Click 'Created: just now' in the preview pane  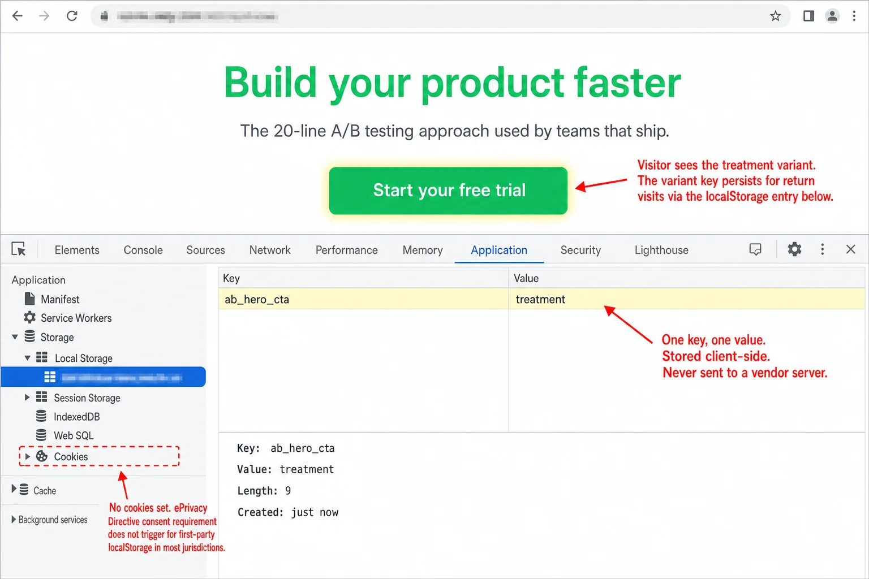coord(287,512)
